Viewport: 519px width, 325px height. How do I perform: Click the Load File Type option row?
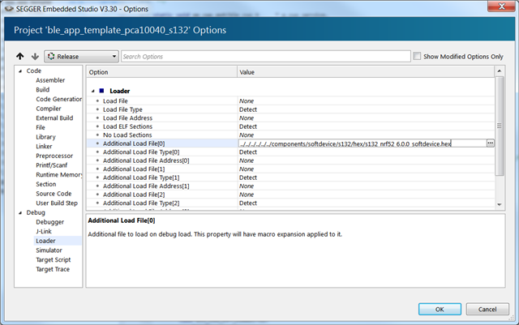pyautogui.click(x=290, y=109)
